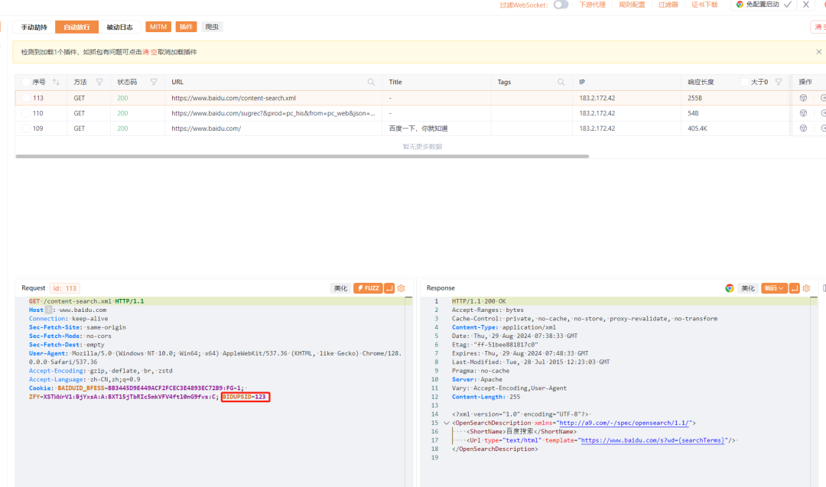Click the browser icon in row 110's 操作 column
This screenshot has width=826, height=487.
(x=803, y=113)
